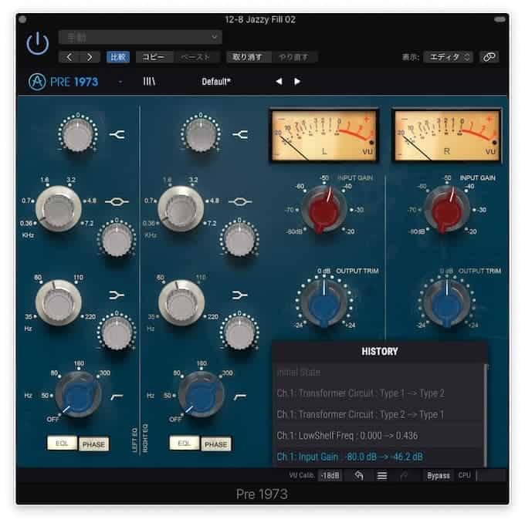Open the VU Calib. -18dB dropdown
525x523 pixels.
pos(330,475)
